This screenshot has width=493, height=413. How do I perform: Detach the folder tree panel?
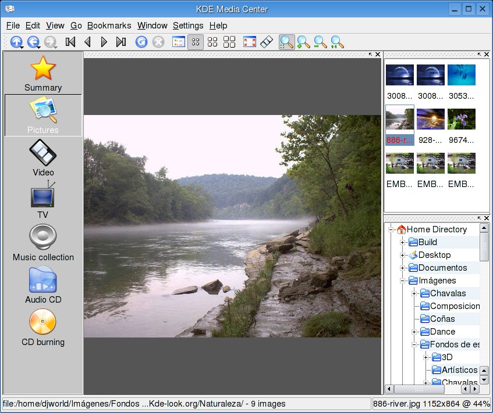[x=479, y=218]
